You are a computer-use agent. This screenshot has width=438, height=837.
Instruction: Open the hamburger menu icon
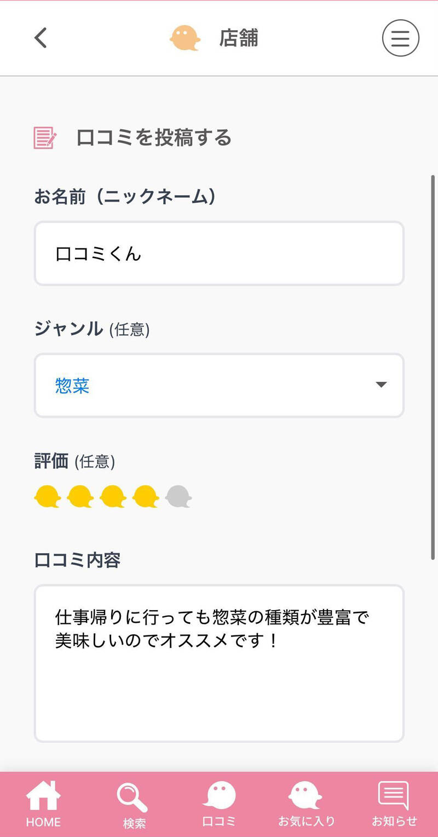click(x=400, y=38)
